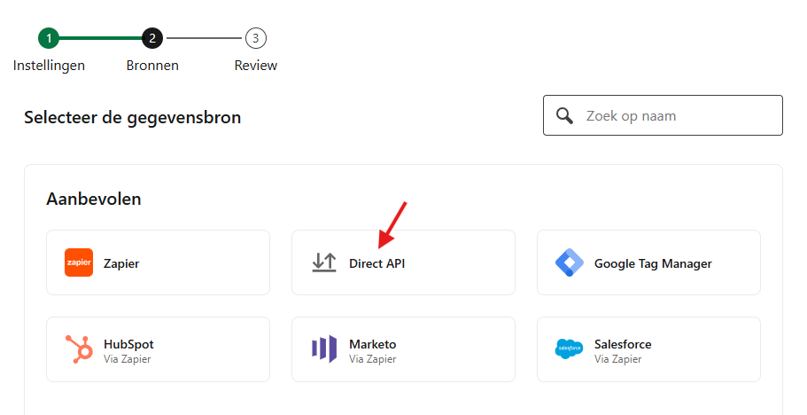Switch to the Review step label
Viewport: 807px width, 415px height.
coord(256,66)
